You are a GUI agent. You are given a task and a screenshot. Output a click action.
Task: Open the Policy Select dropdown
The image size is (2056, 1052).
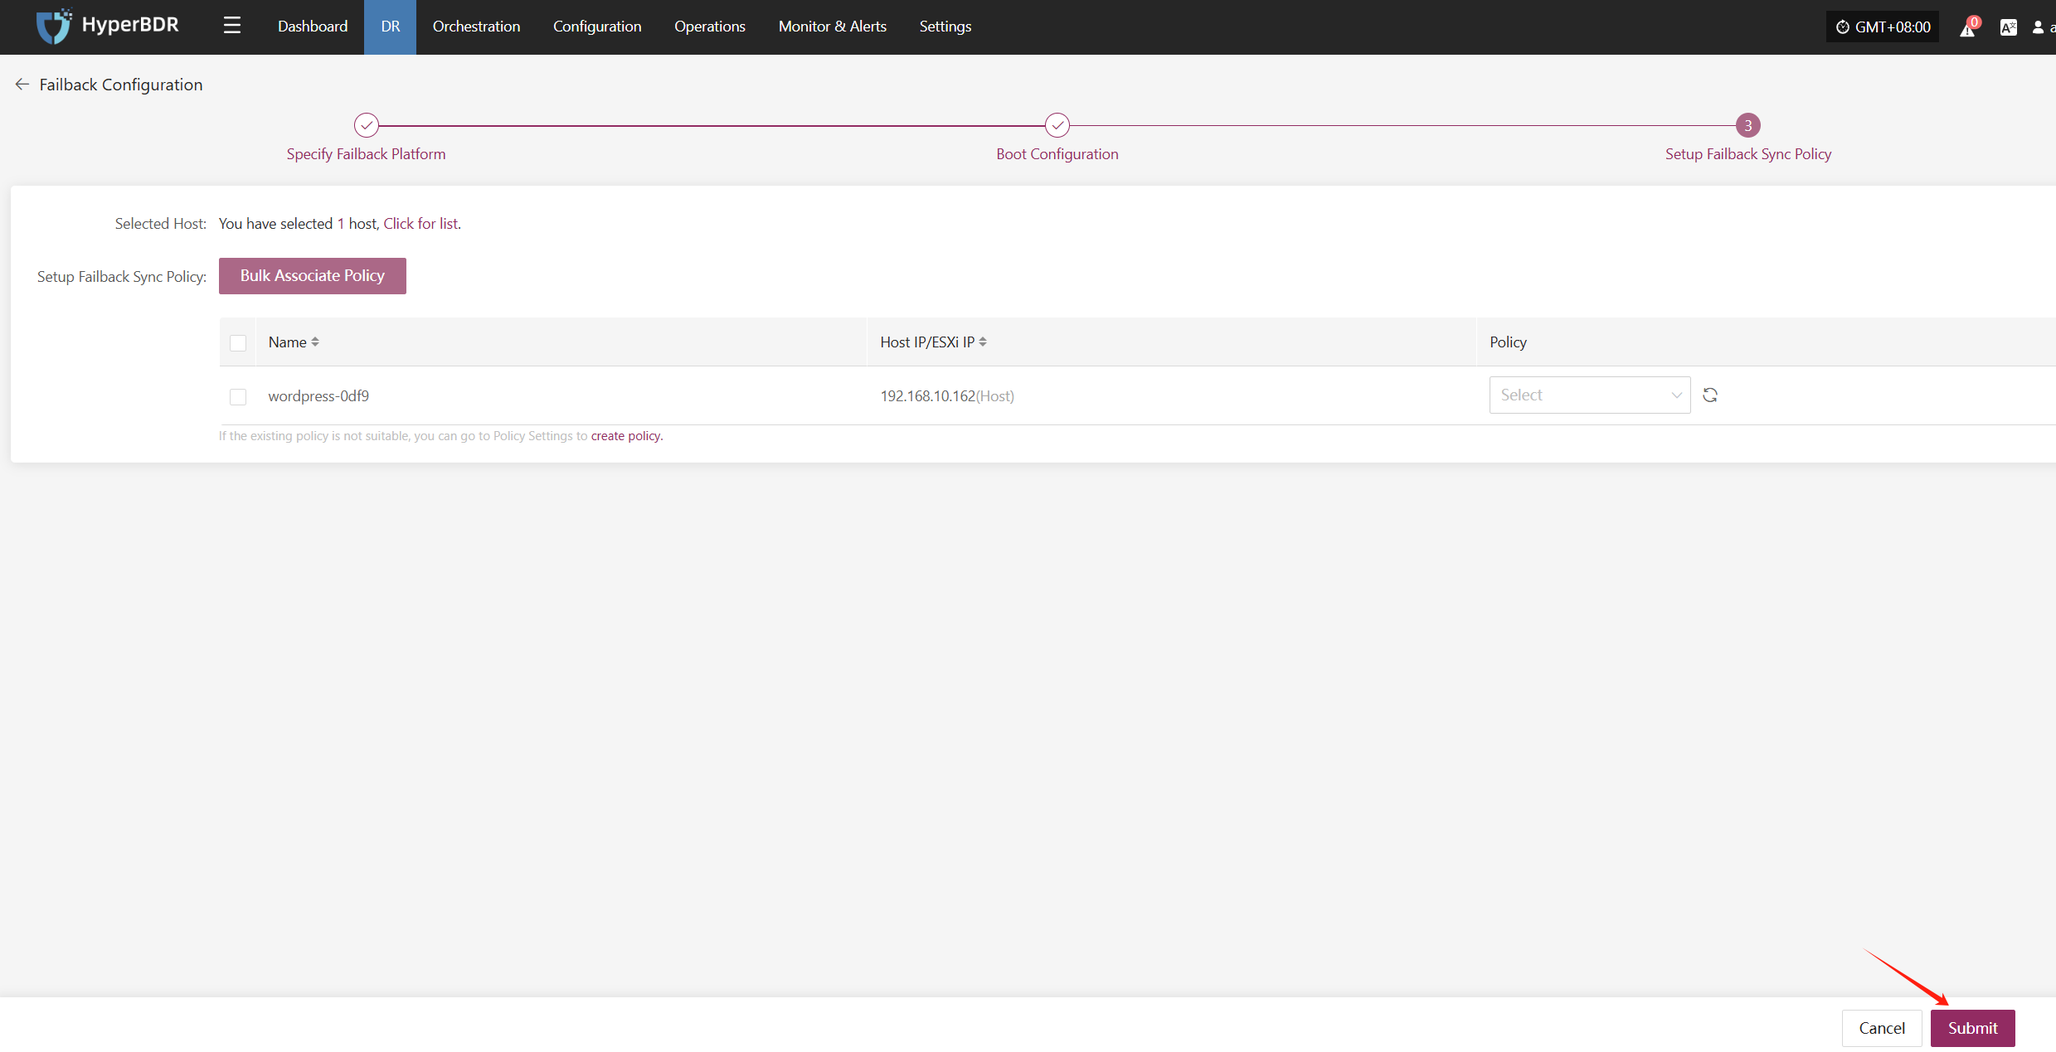pos(1590,395)
